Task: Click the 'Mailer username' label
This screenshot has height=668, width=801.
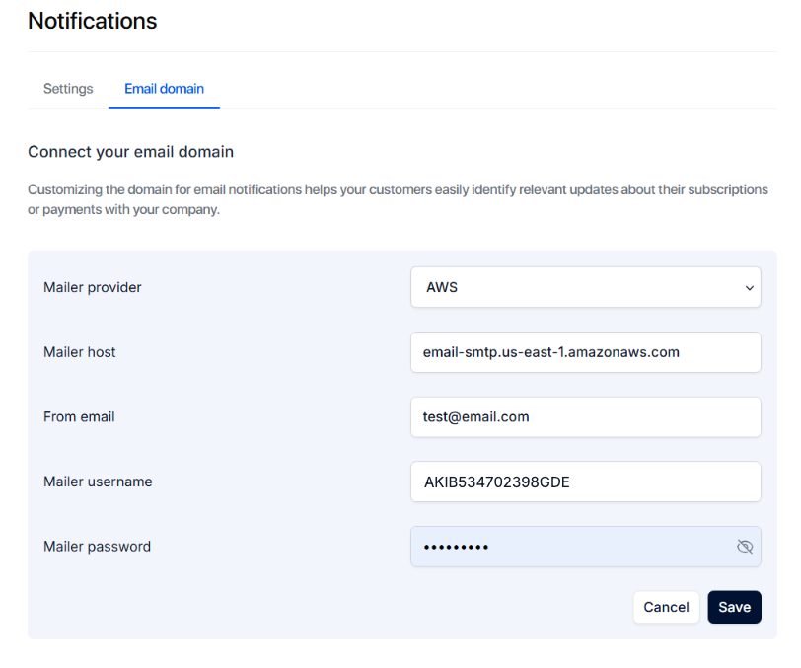Action: 98,482
